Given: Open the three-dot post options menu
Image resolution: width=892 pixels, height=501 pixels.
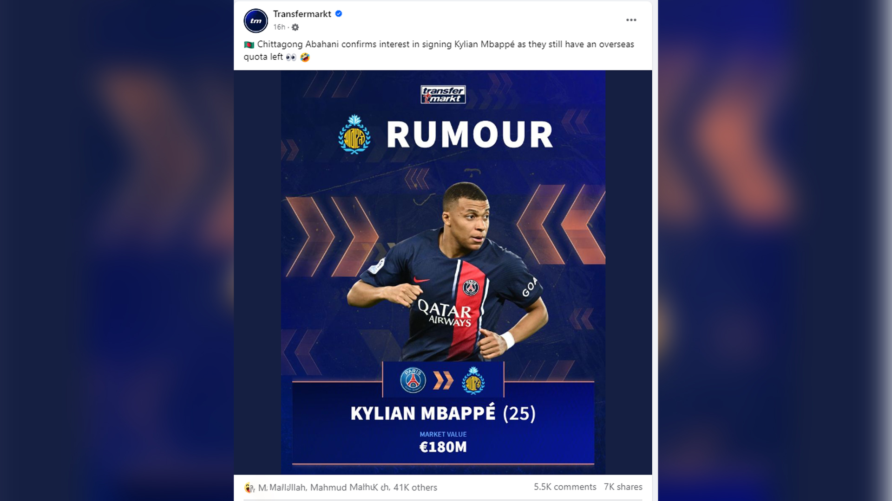Looking at the screenshot, I should 631,20.
